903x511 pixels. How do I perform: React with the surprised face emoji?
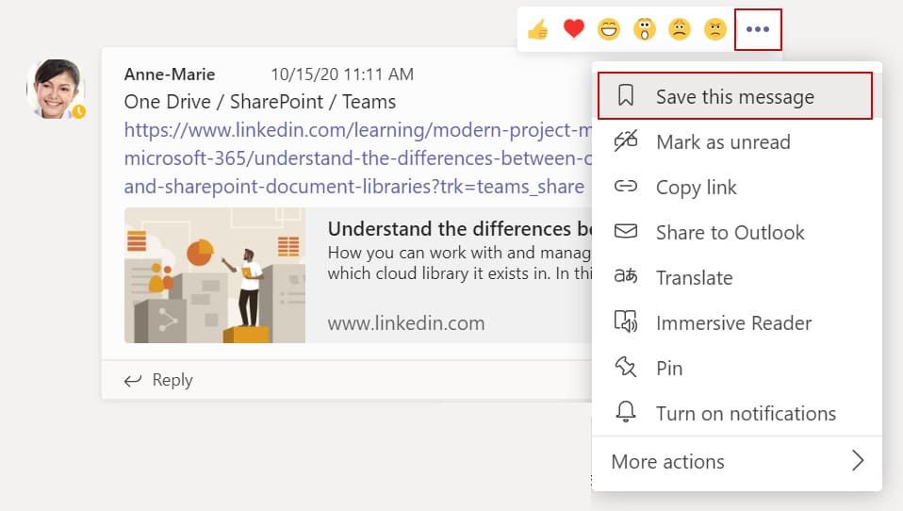(x=645, y=29)
